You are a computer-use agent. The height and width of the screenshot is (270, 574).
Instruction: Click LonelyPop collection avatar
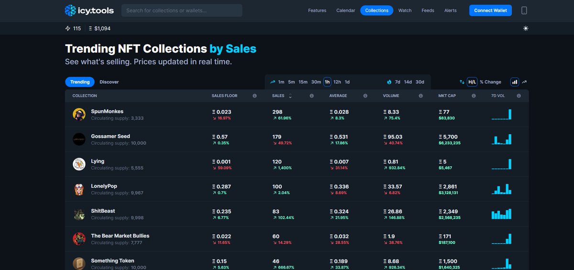pyautogui.click(x=79, y=189)
